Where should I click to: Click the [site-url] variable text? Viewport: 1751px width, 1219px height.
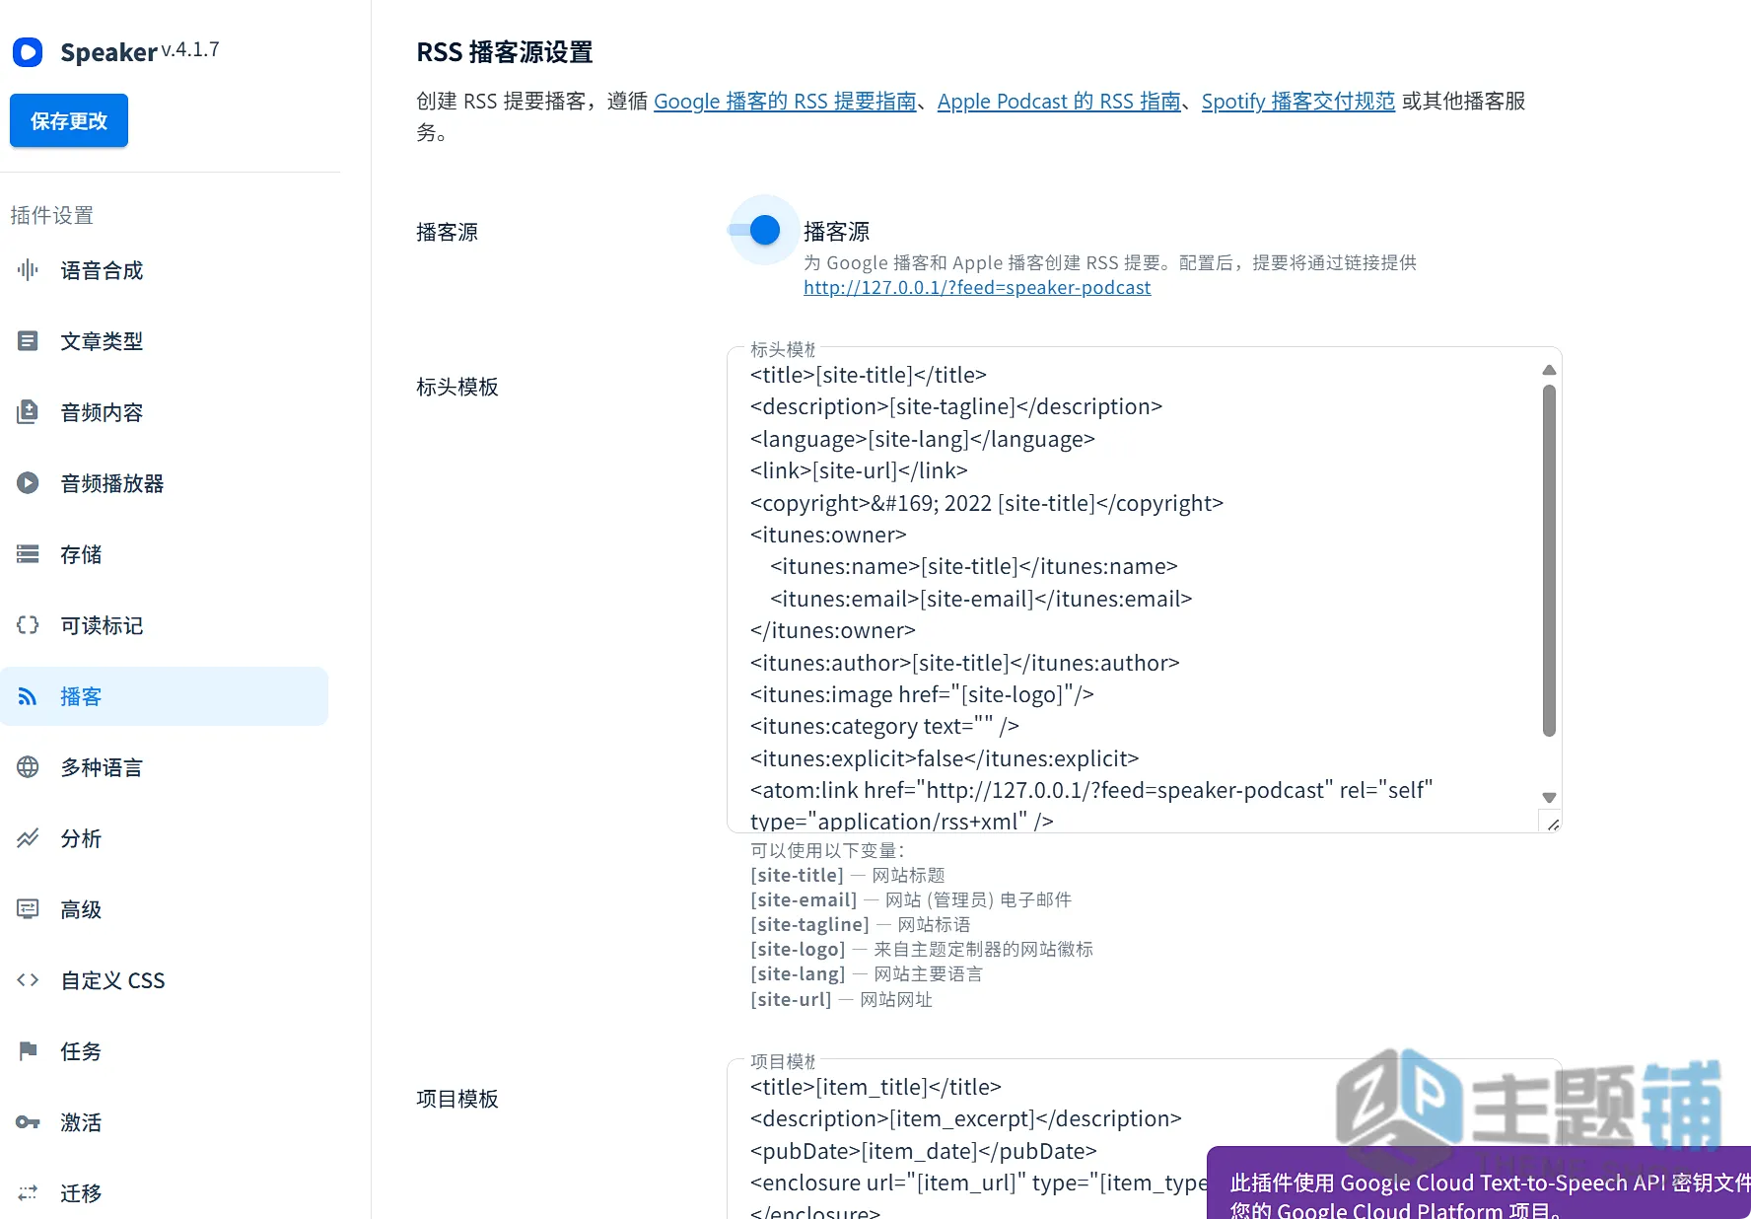pyautogui.click(x=791, y=999)
